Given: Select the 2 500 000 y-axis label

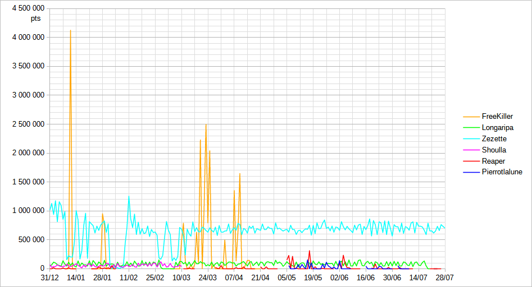Looking at the screenshot, I should (x=28, y=124).
